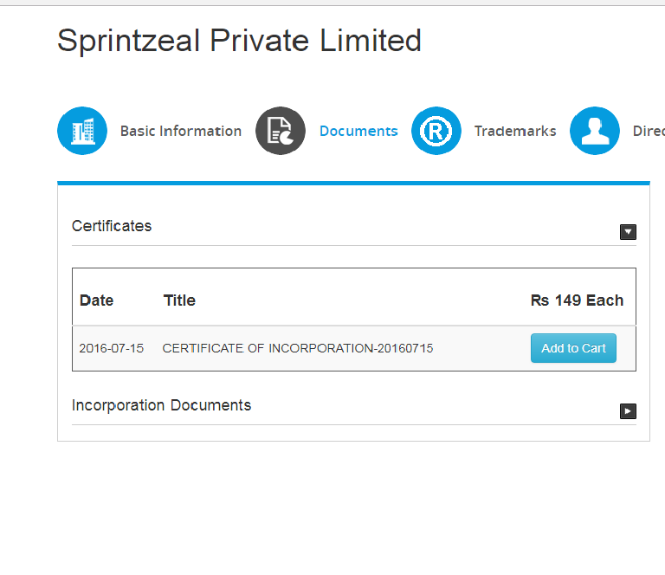Click the Trademarks registered symbol icon
Viewport: 665px width, 575px height.
click(436, 132)
